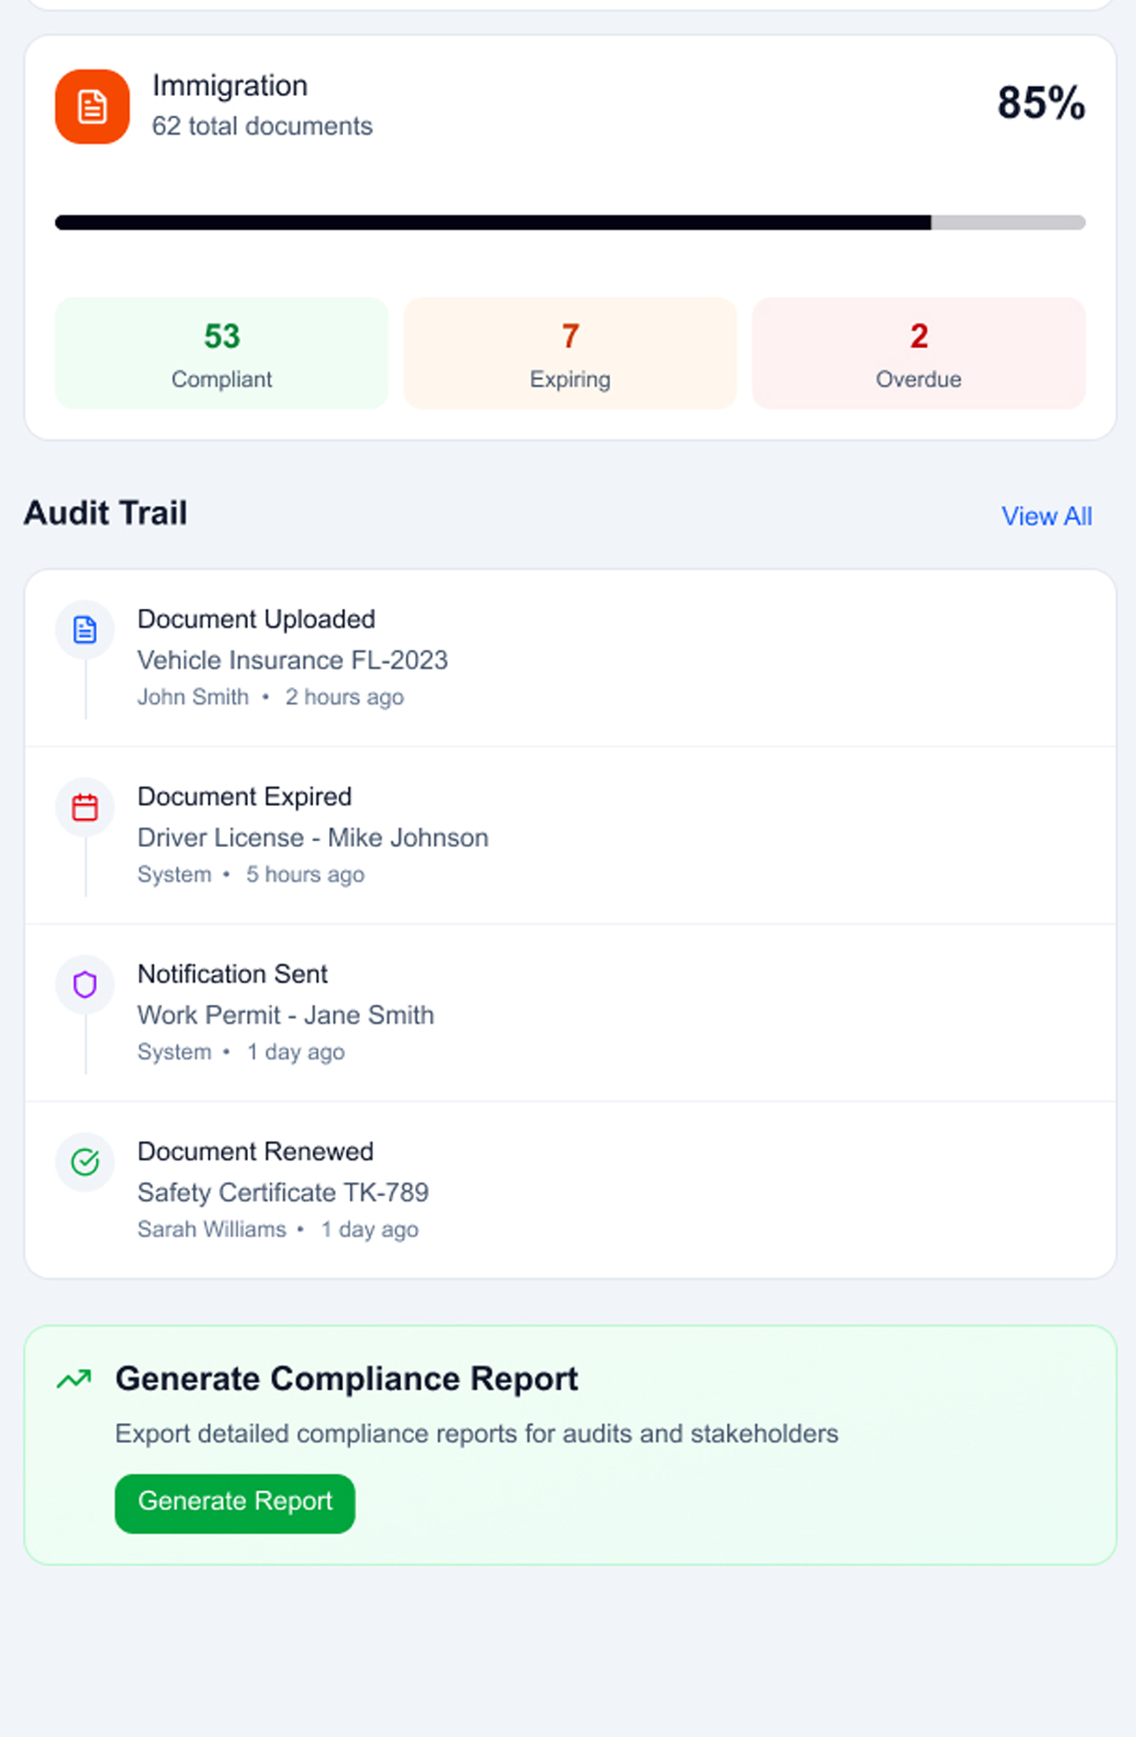Click the blue Document Uploaded file icon

coord(85,629)
